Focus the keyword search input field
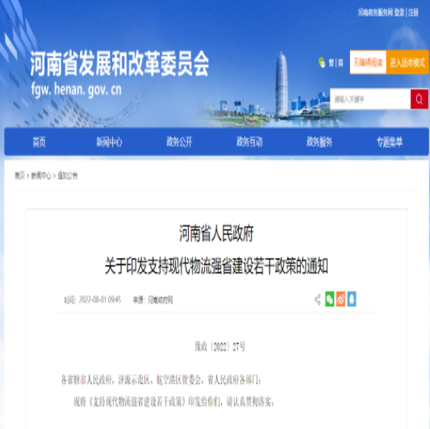Viewport: 430px width, 429px height. (370, 99)
